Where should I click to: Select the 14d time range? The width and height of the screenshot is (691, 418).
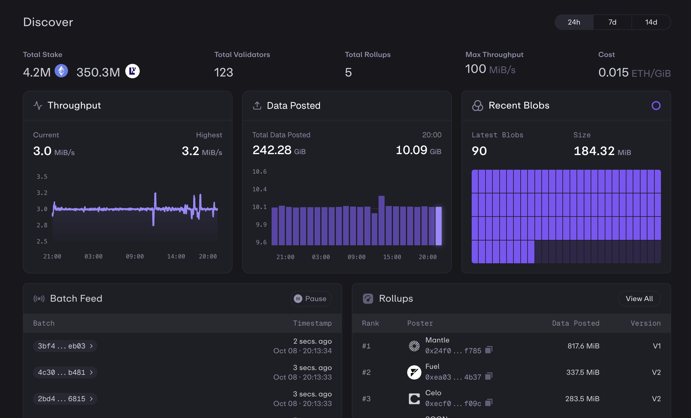point(651,22)
